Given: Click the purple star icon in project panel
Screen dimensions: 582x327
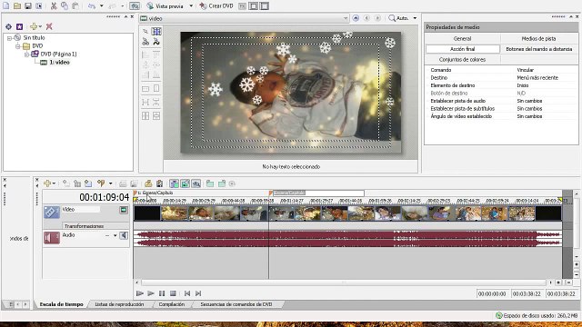Looking at the screenshot, I should click(19, 26).
